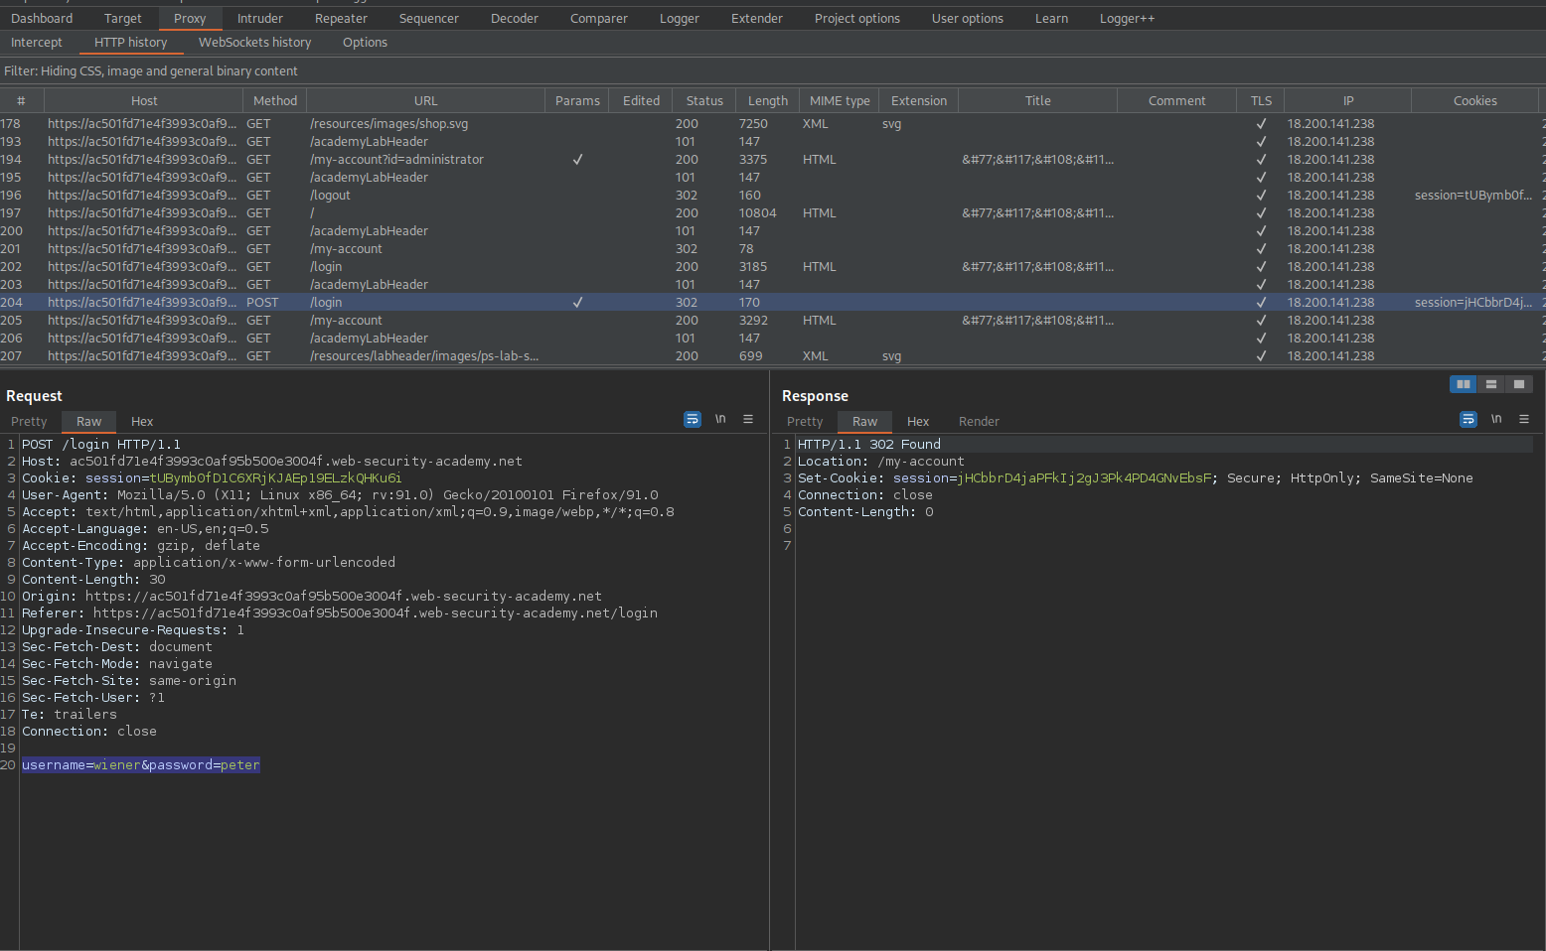Toggle non-printable characters (\n) in Request panel

[720, 419]
